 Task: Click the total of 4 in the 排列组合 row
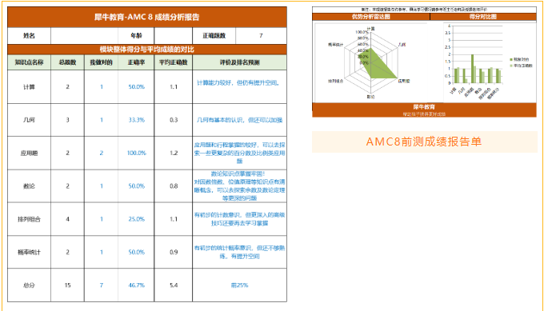(x=67, y=219)
